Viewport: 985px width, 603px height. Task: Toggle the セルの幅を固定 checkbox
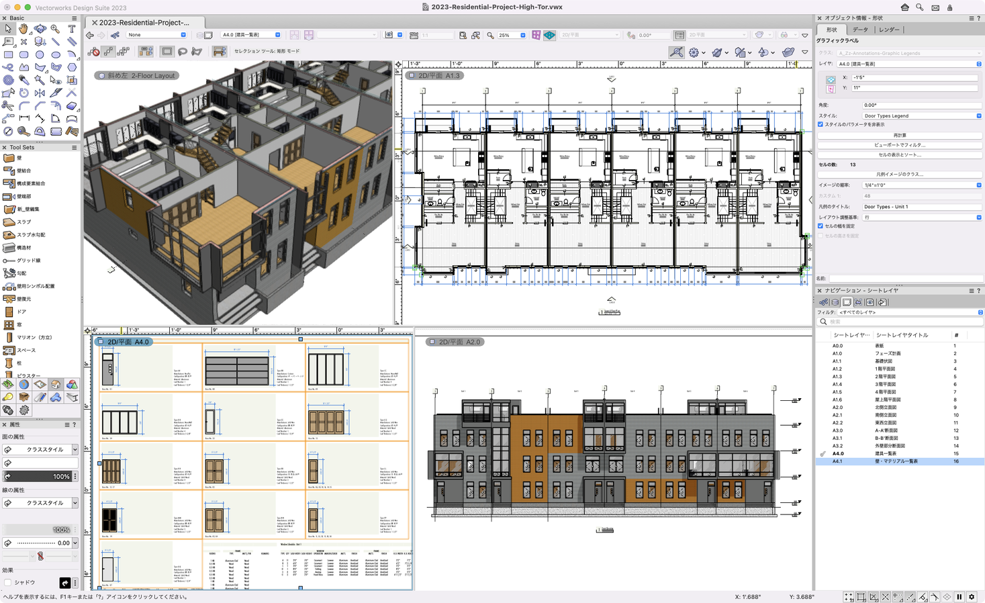[821, 226]
